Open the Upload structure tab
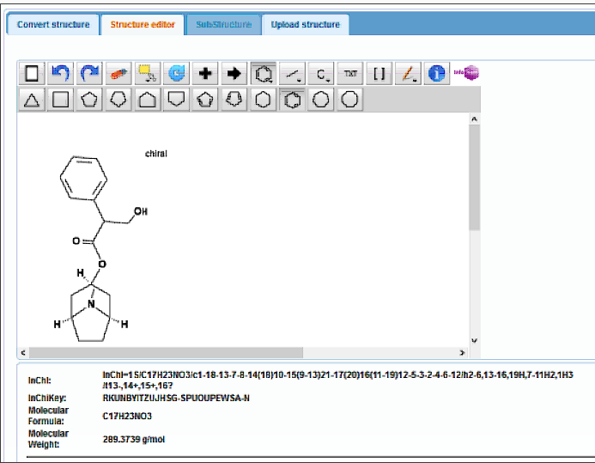 pyautogui.click(x=305, y=24)
